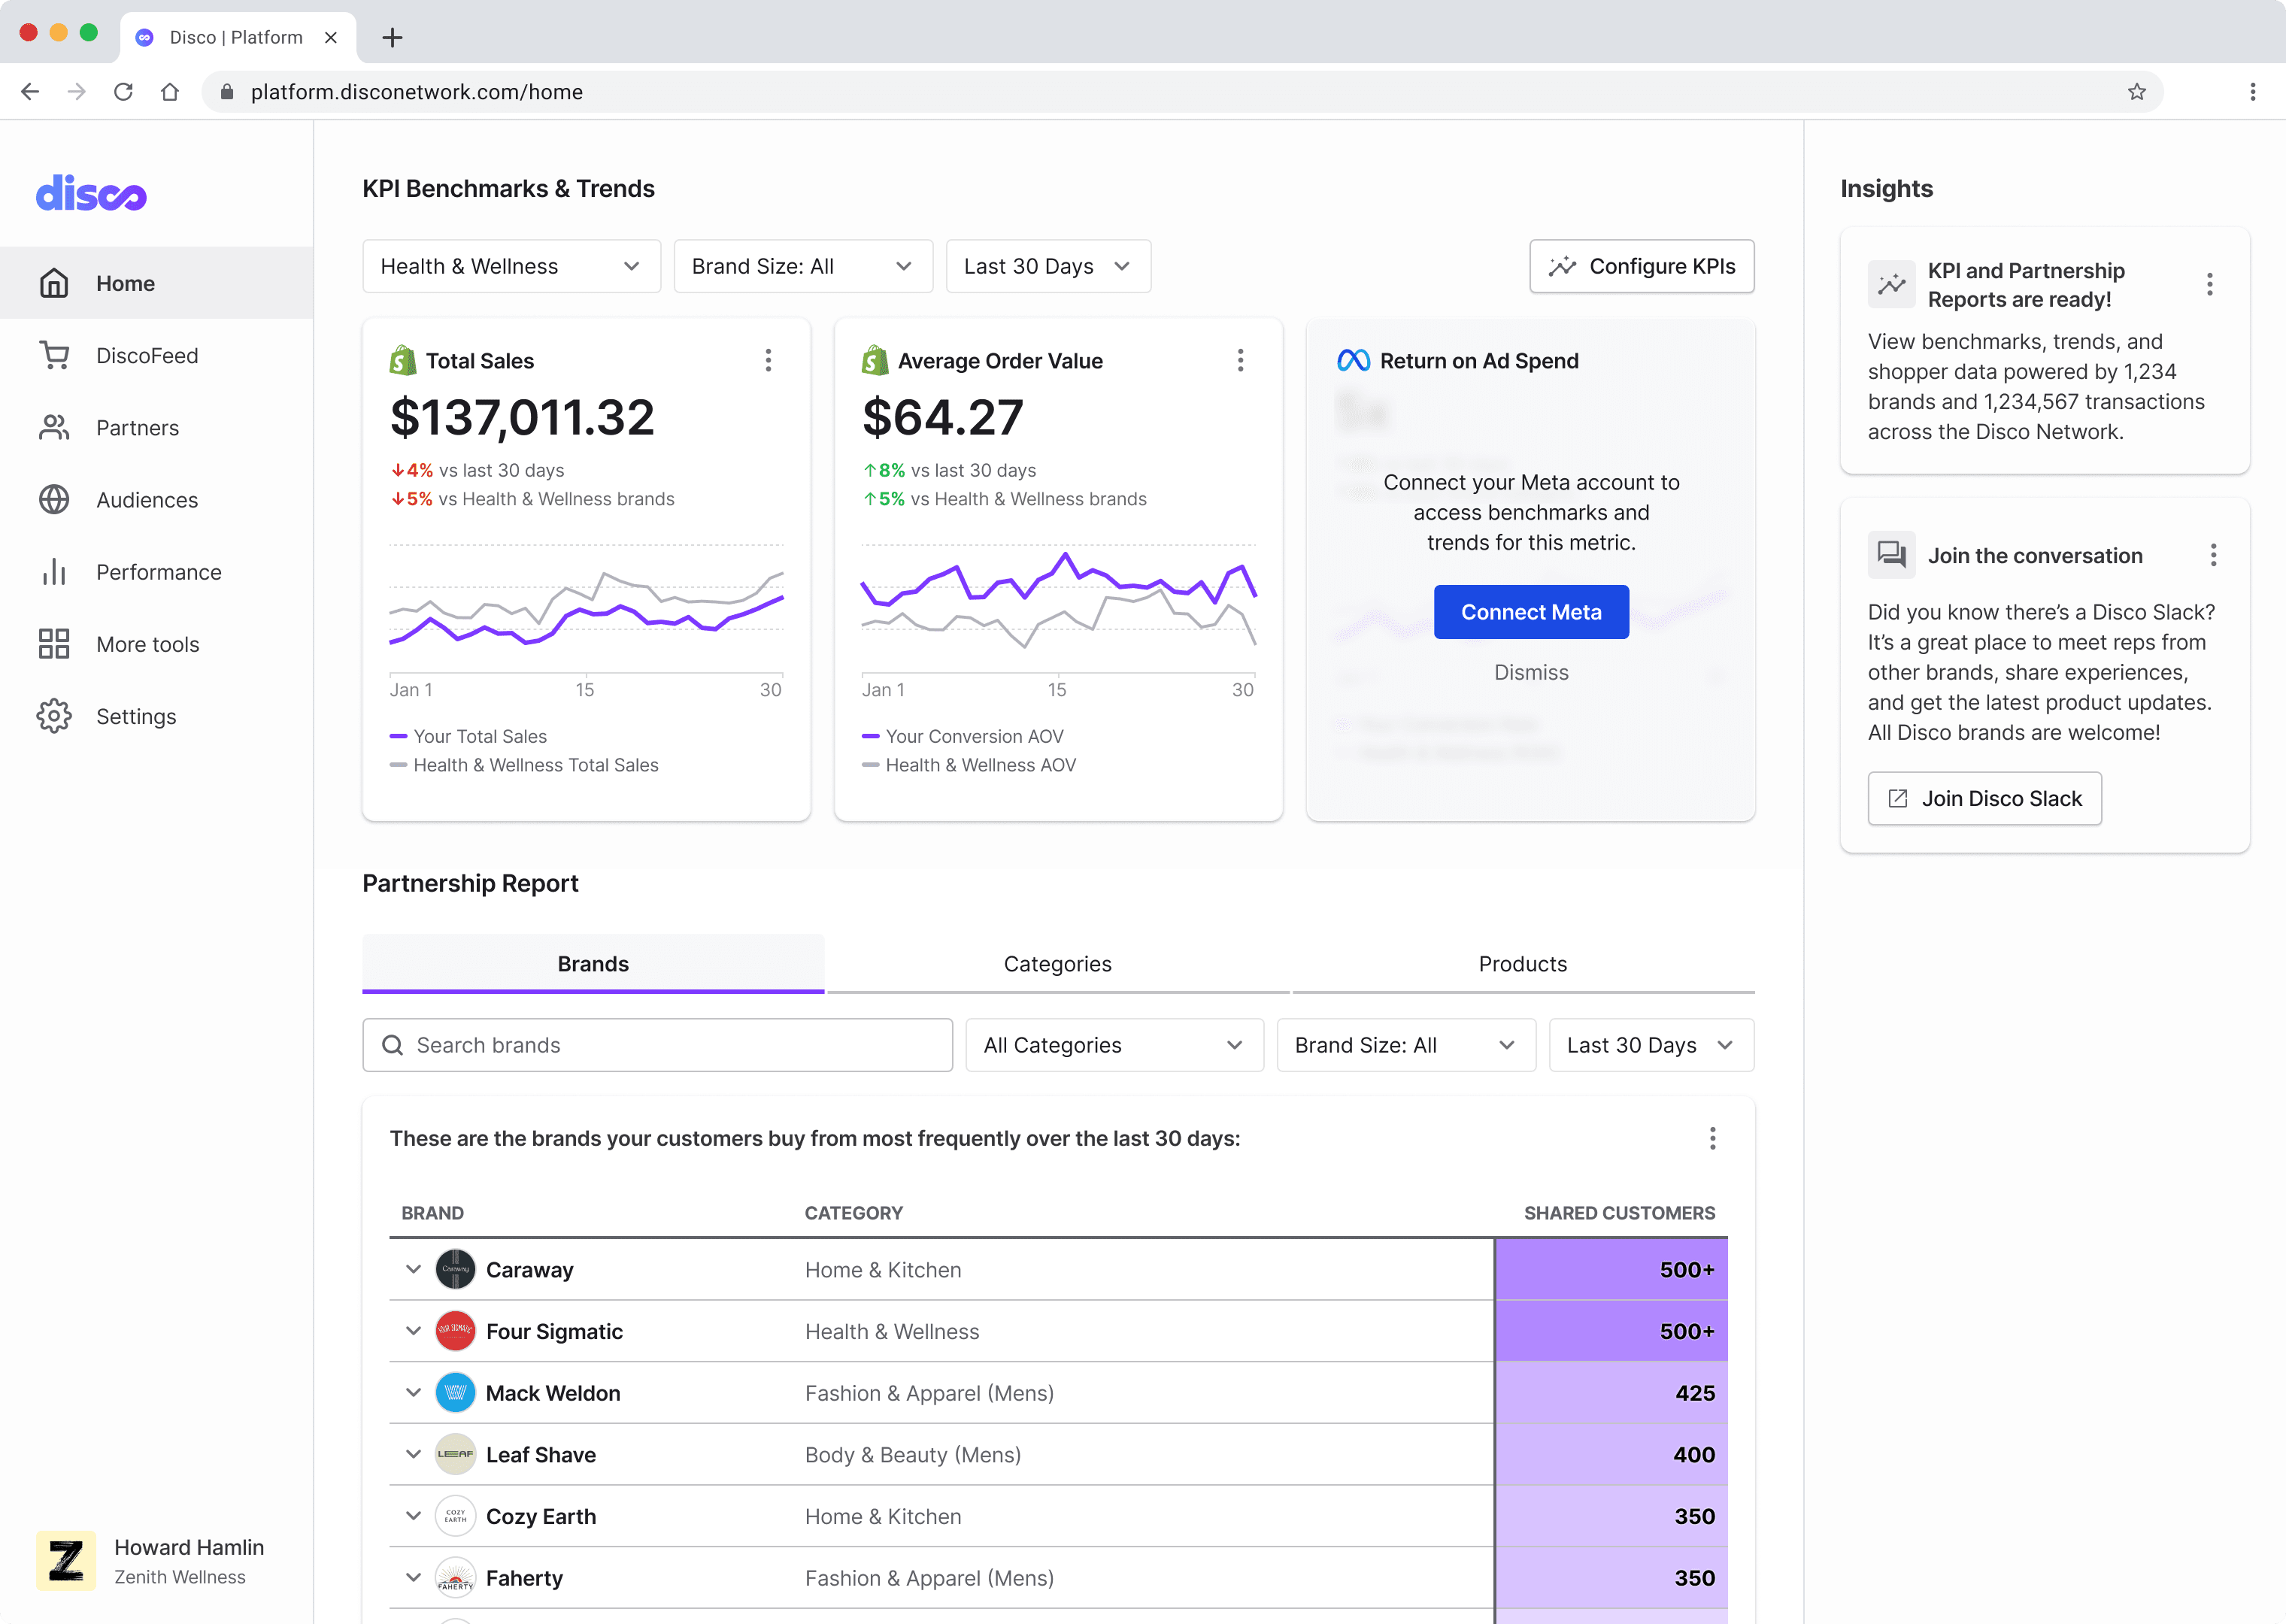Open a new browser tab
Viewport: 2286px width, 1624px height.
coord(392,37)
